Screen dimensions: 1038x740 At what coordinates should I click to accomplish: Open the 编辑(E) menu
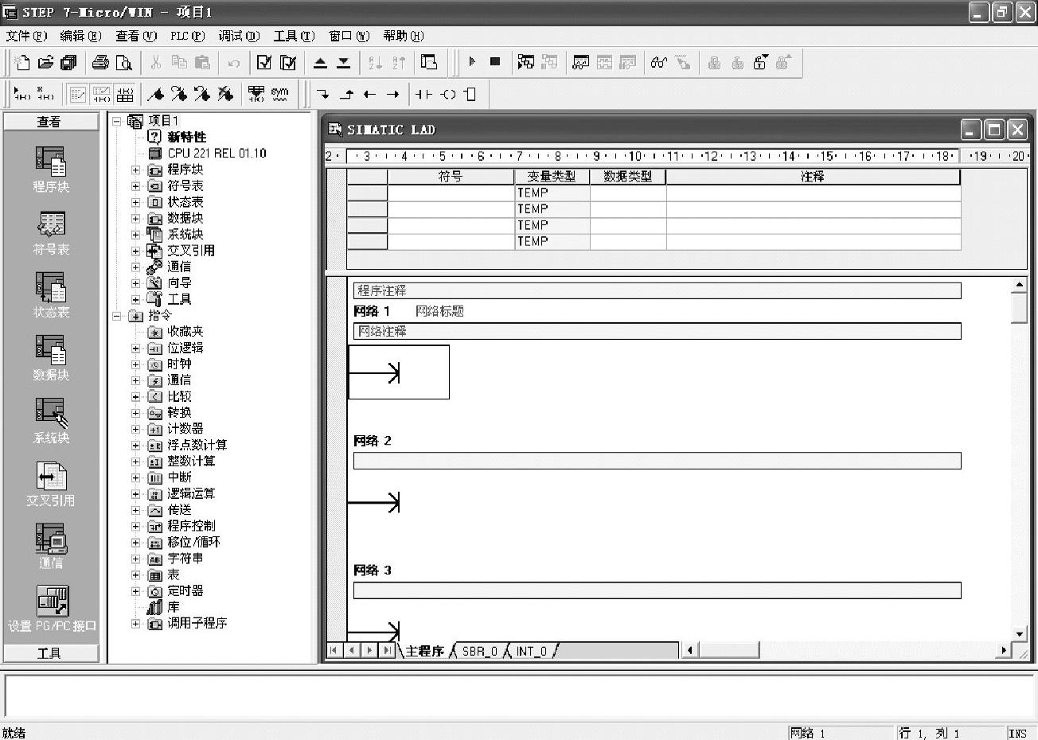click(80, 36)
